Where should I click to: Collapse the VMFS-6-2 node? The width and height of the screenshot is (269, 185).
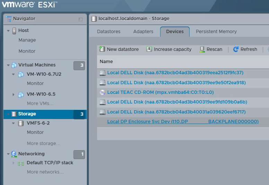pyautogui.click(x=13, y=123)
